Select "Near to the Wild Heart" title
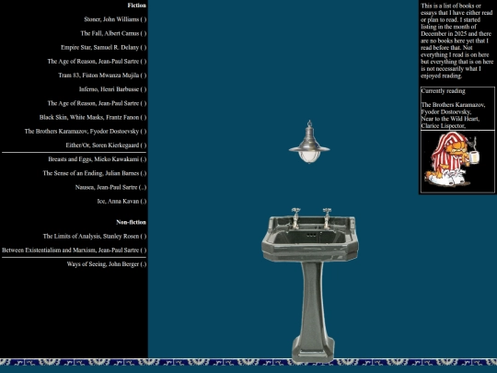Viewport: 497px width, 373px height. [x=450, y=119]
